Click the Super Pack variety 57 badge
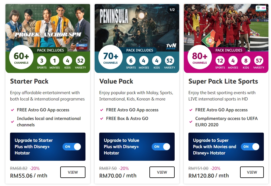The height and width of the screenshot is (186, 271). (x=259, y=61)
